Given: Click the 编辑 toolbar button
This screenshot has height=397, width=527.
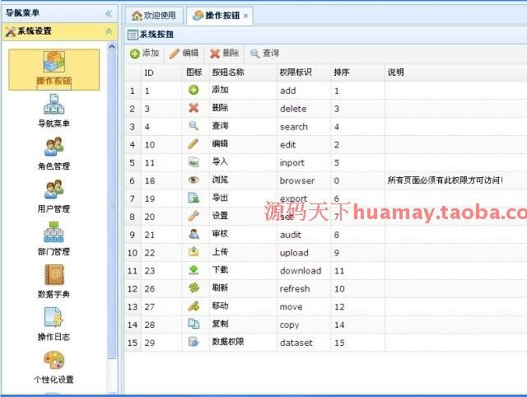Looking at the screenshot, I should click(184, 53).
